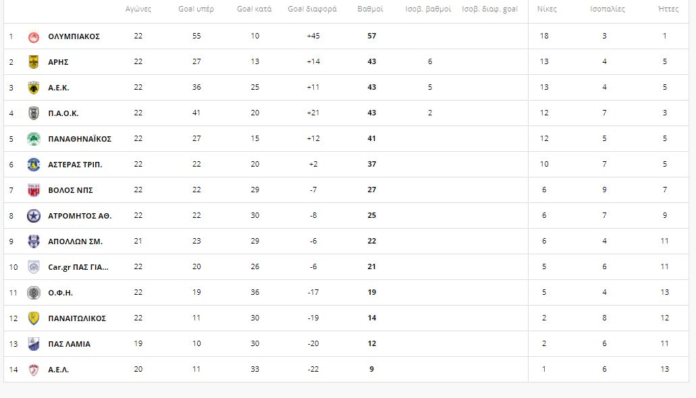Viewport: 696px width, 398px height.
Task: Click the Aris yellow crest icon
Action: pos(34,62)
